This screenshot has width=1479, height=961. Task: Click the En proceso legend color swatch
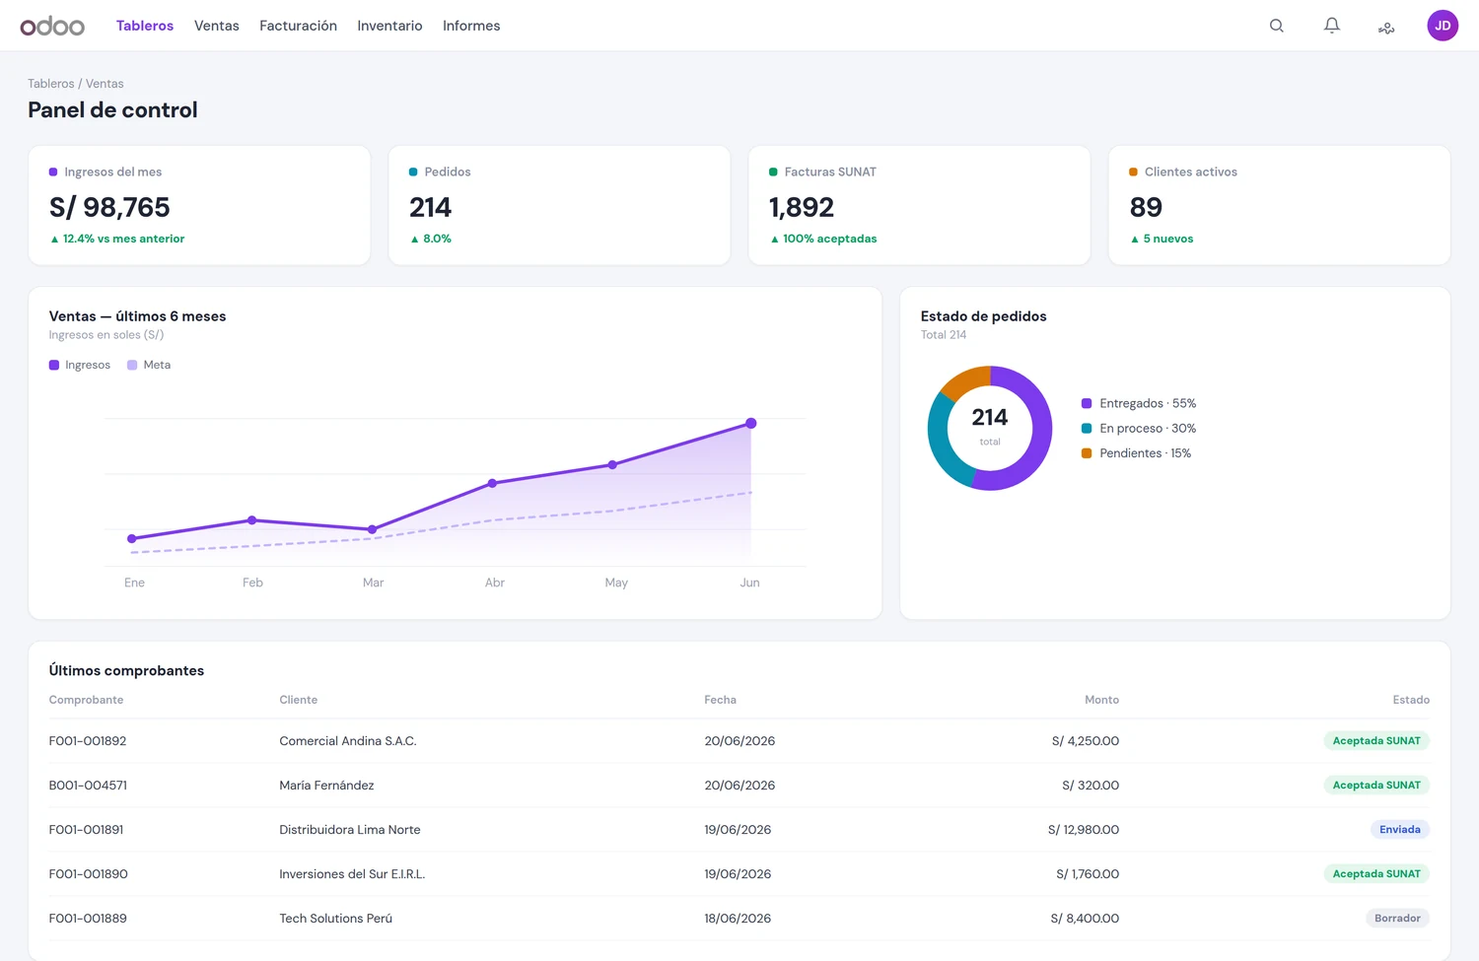coord(1087,428)
